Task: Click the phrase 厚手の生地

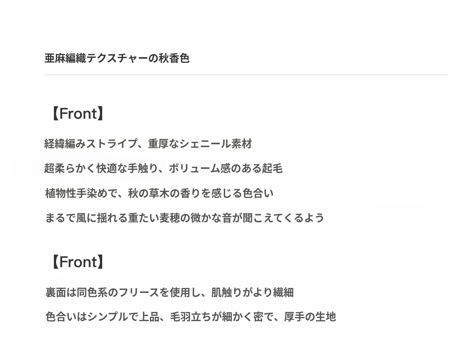Action: [x=310, y=317]
